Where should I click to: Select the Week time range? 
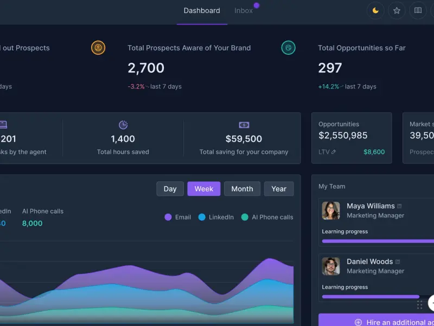(x=204, y=189)
